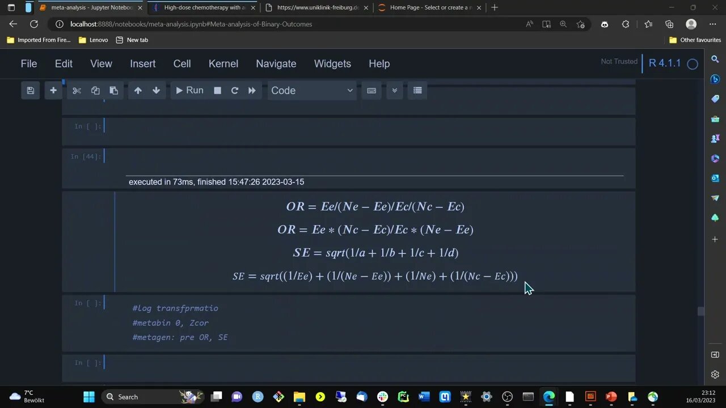The image size is (726, 408).
Task: Activate Read aloud in address bar
Action: coord(529,24)
